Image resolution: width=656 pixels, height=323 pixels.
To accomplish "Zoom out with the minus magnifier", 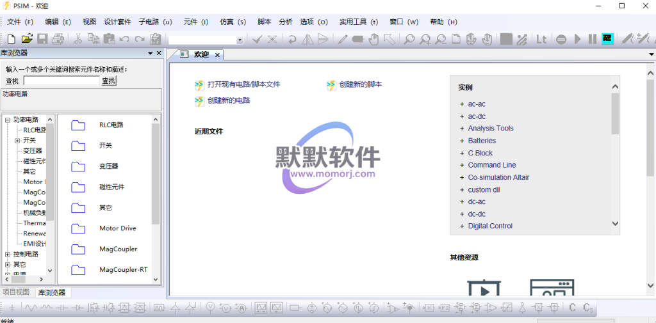I will tap(440, 39).
